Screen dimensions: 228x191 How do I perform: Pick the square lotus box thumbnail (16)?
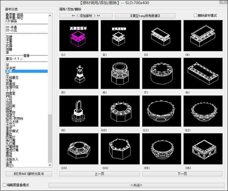[x=203, y=149]
